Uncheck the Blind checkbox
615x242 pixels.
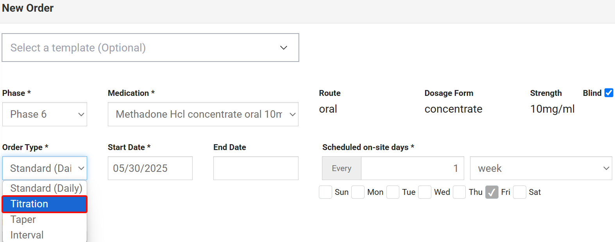(609, 93)
